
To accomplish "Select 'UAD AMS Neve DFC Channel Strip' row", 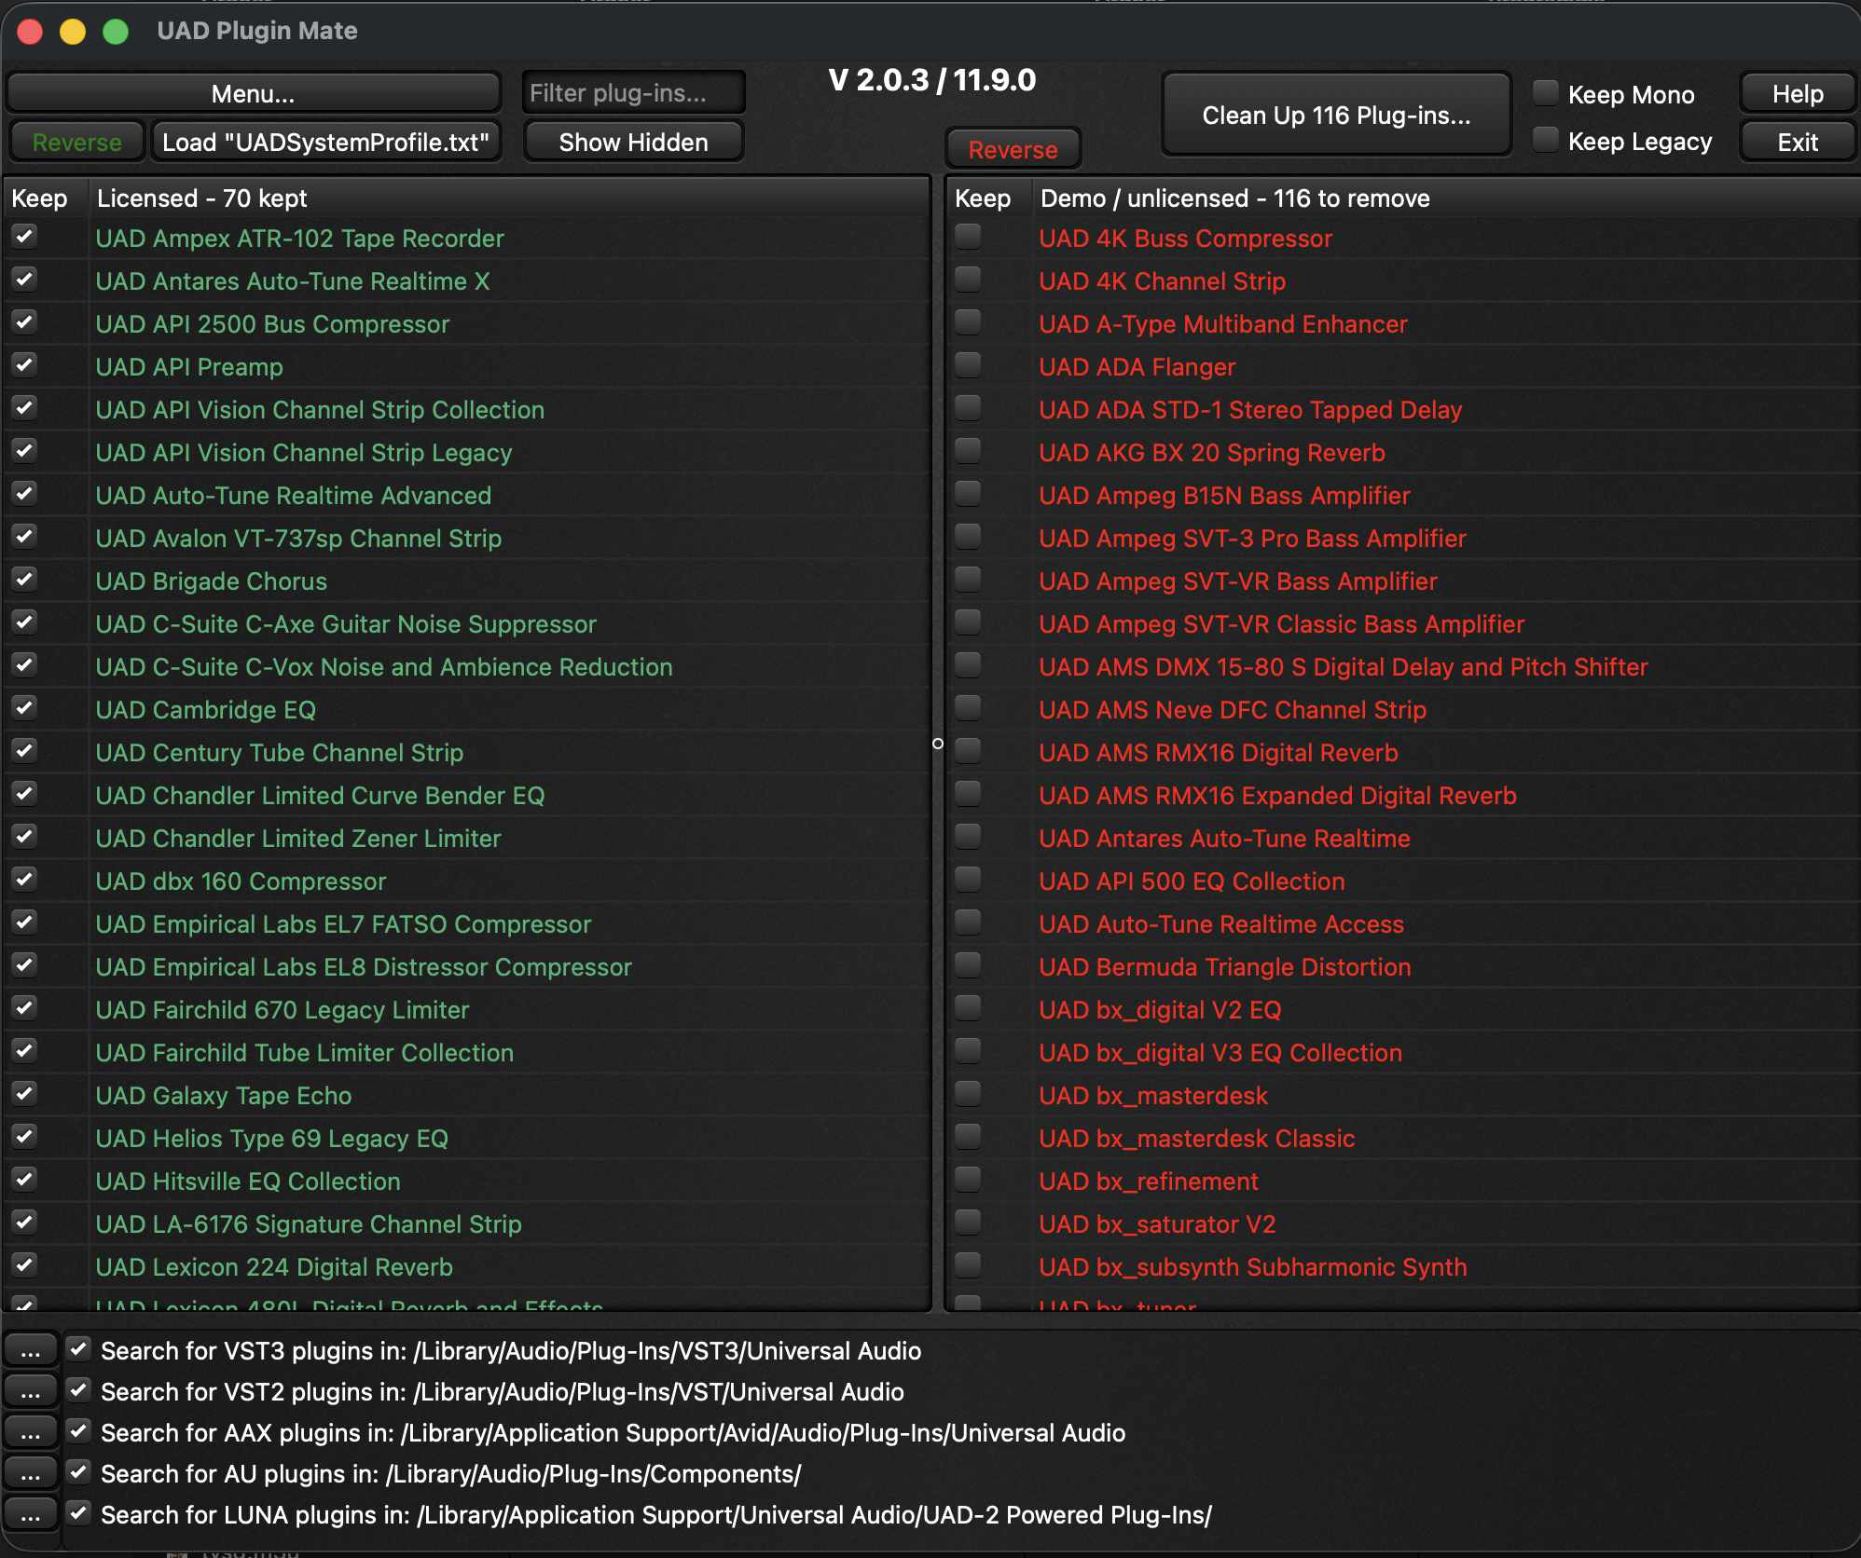I will (1404, 710).
